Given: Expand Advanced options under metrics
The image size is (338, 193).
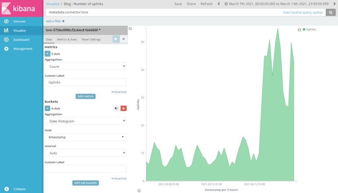Looking at the screenshot, I should point(119,92).
